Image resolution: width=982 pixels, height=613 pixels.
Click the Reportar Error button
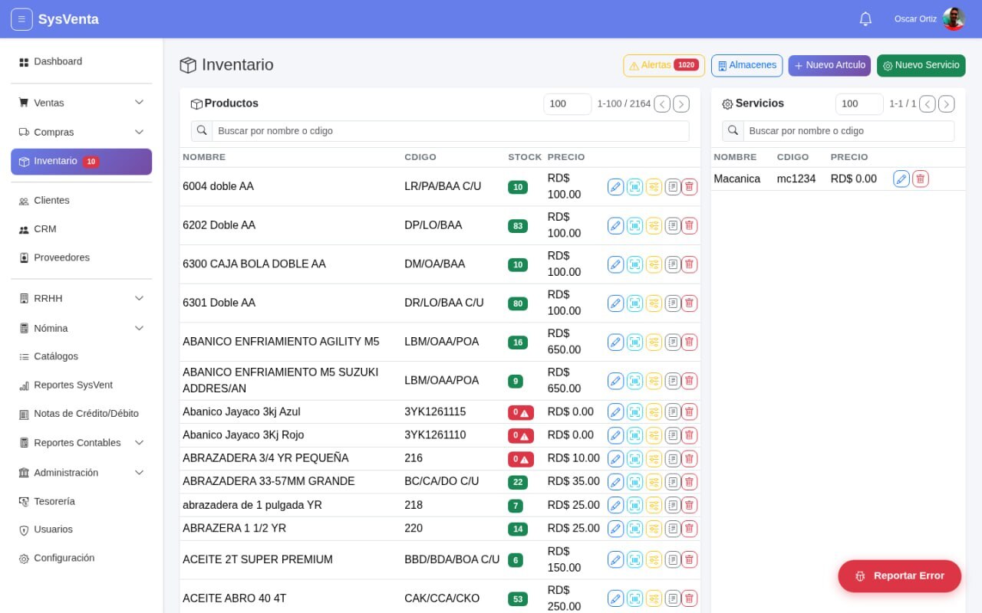899,576
